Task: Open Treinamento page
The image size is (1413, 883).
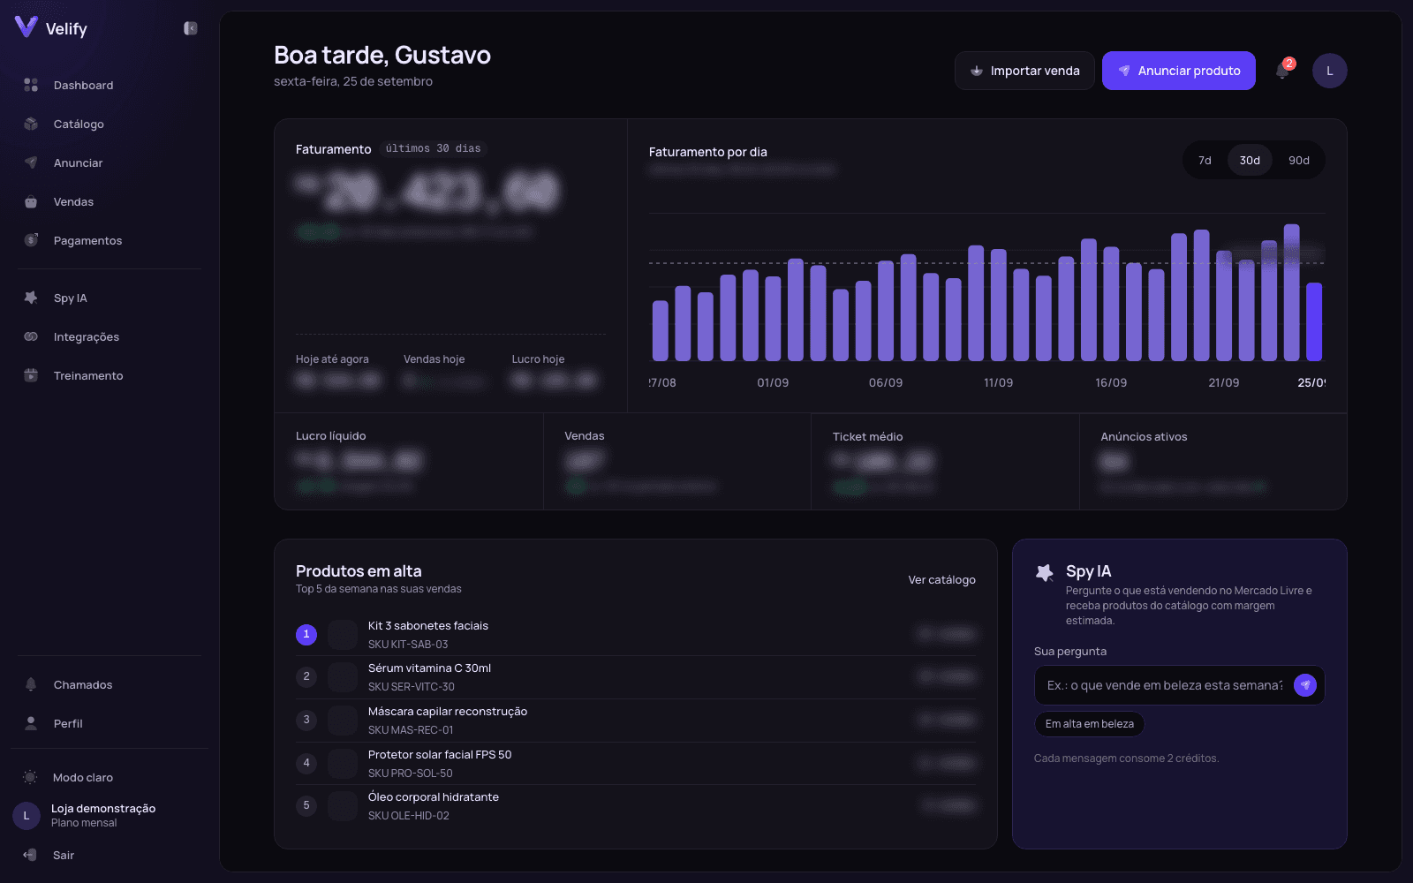Action: point(110,375)
